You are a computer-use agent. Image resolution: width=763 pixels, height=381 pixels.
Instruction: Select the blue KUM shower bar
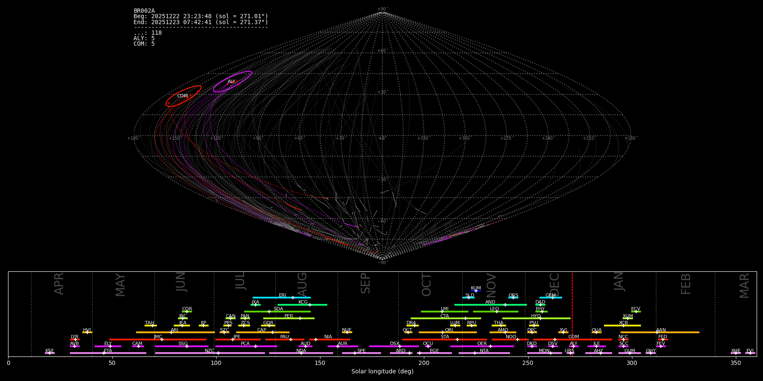pos(476,291)
